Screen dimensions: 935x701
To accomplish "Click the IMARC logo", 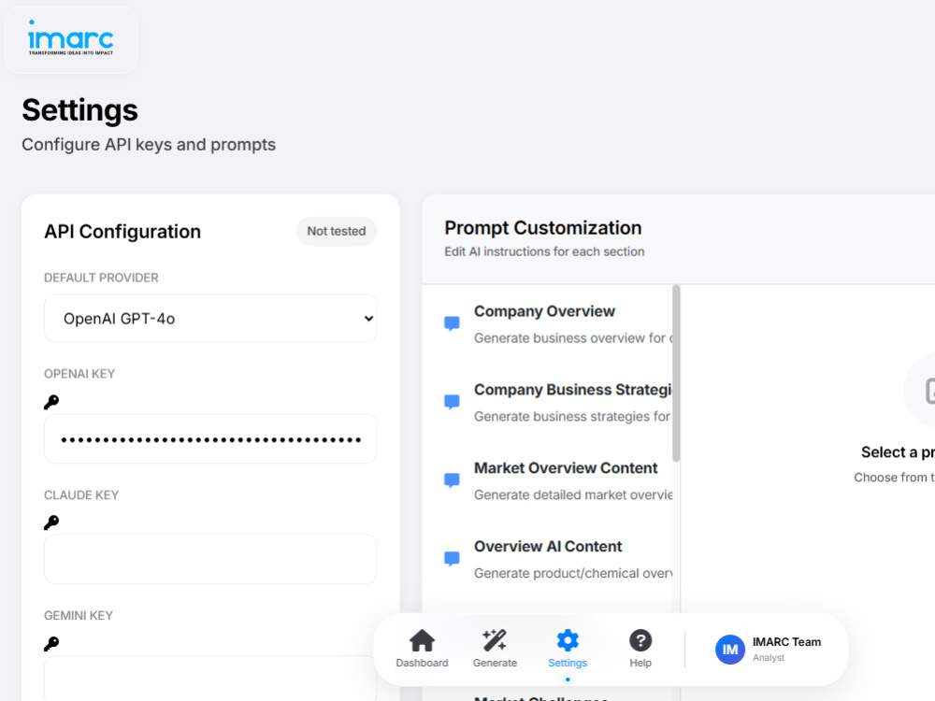I will coord(71,39).
